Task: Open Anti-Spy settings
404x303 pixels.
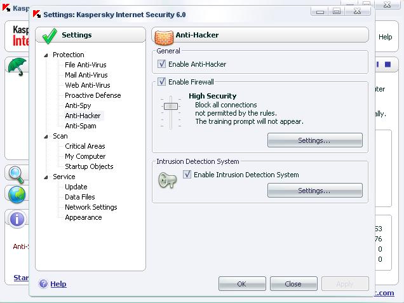Action: pos(78,105)
